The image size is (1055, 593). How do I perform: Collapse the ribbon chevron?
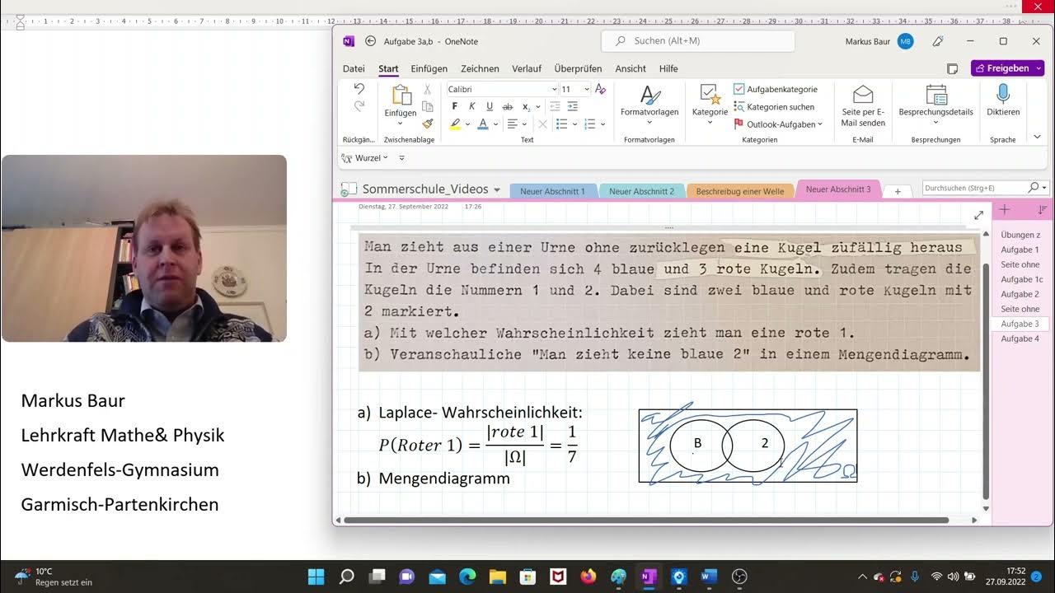[x=1037, y=137]
